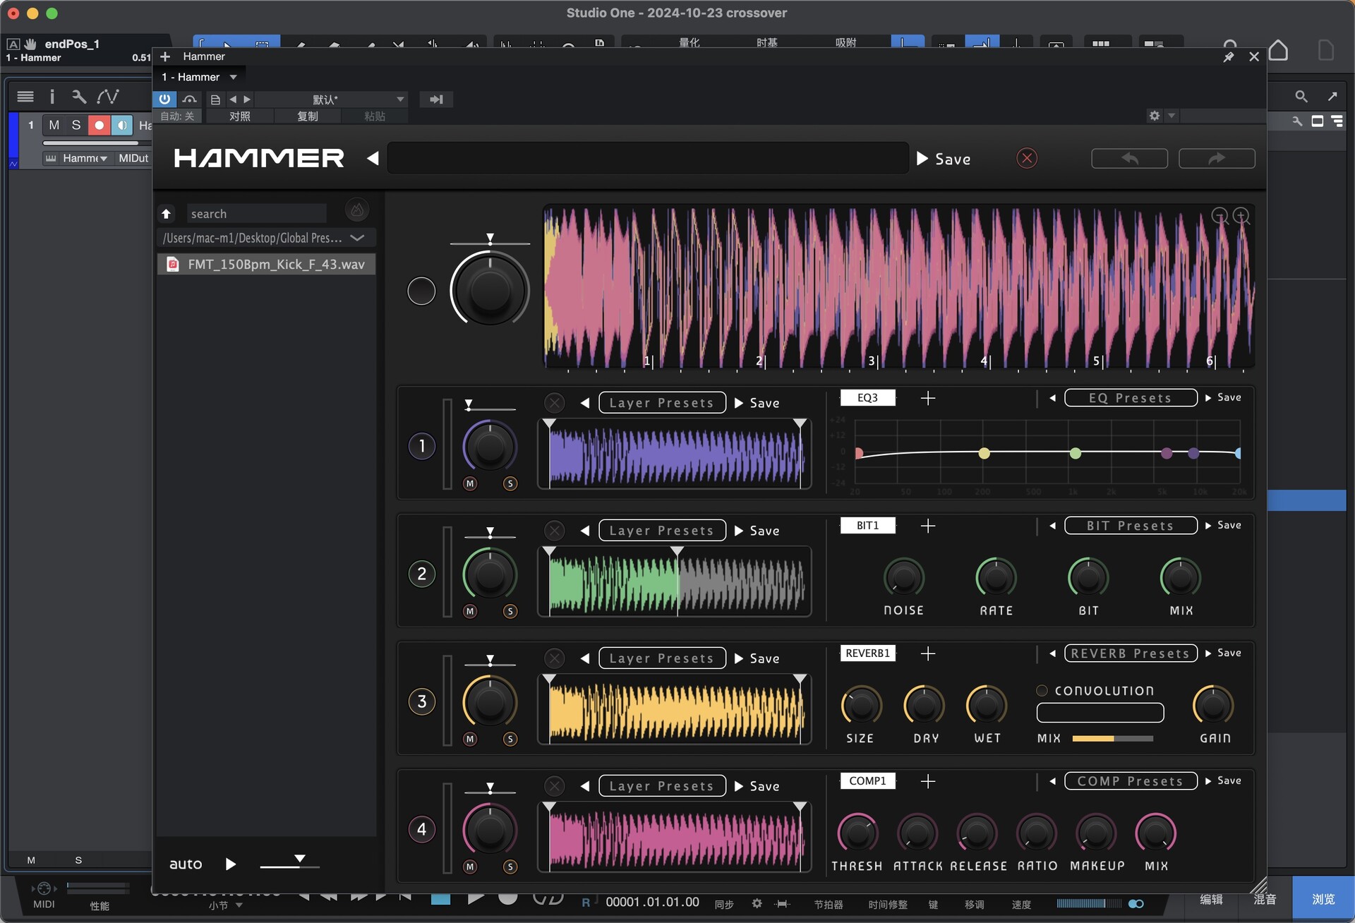Screen dimensions: 1355x923
Task: Remove layer 3 sample with its X icon
Action: (x=555, y=658)
